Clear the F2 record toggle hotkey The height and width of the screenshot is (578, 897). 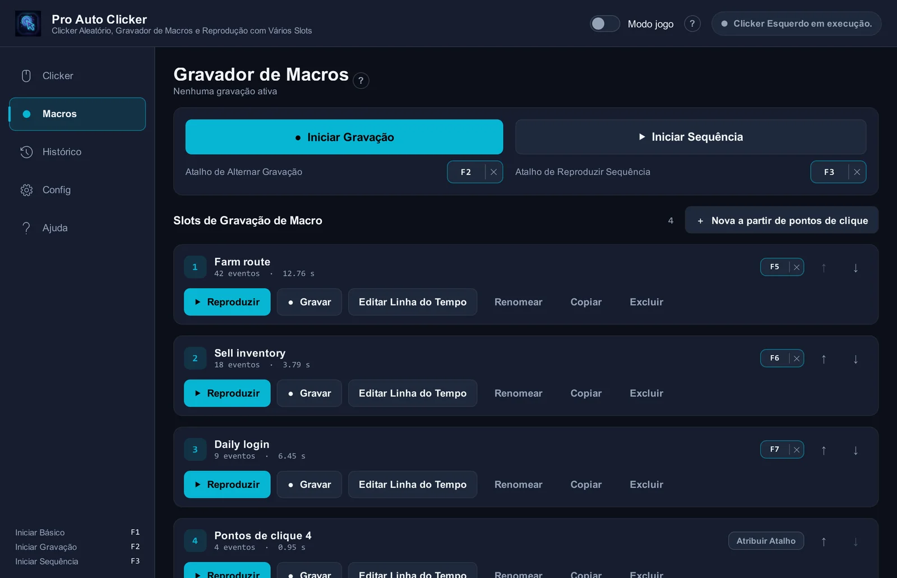[x=493, y=172]
